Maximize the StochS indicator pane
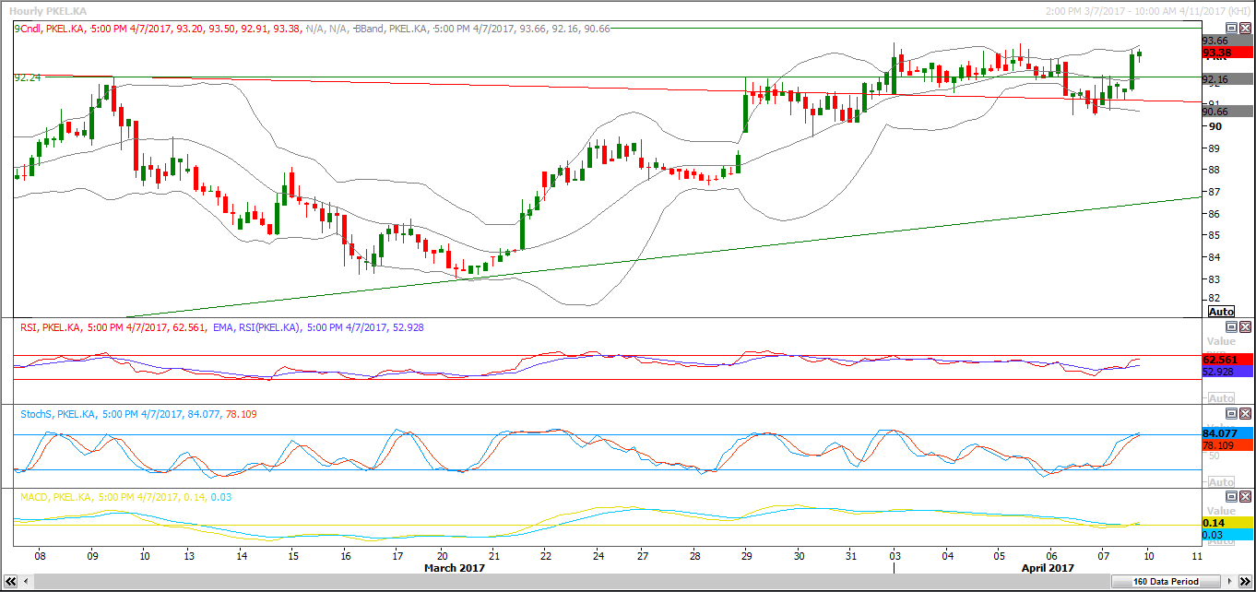 pyautogui.click(x=1231, y=415)
